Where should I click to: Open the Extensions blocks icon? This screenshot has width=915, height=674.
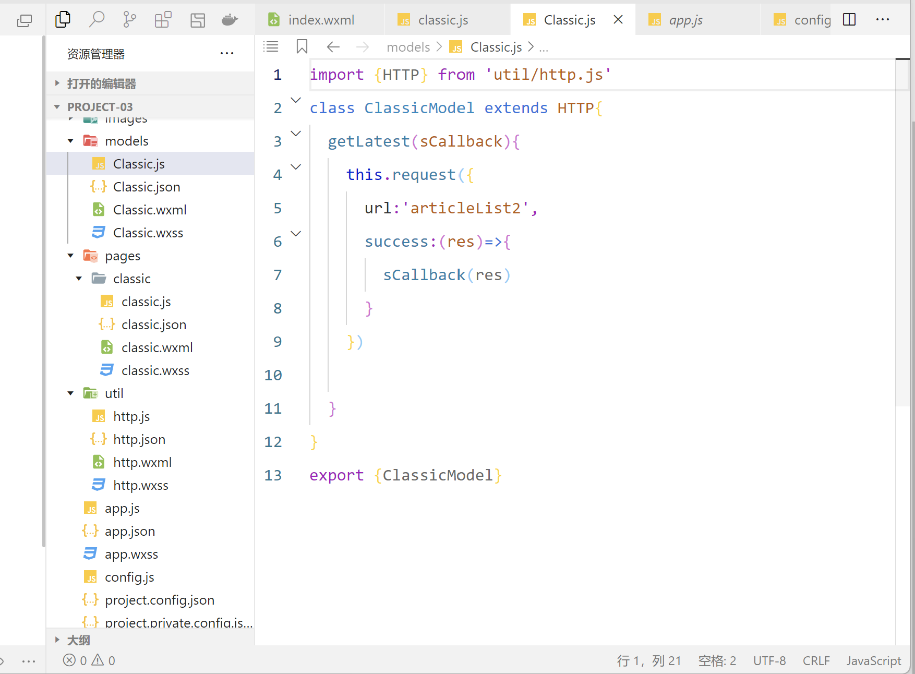163,20
